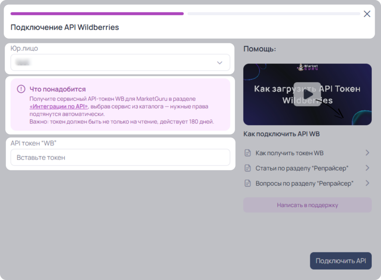Click document icon next to Как получить токен WB
Viewport: 381px width, 280px height.
(x=247, y=153)
